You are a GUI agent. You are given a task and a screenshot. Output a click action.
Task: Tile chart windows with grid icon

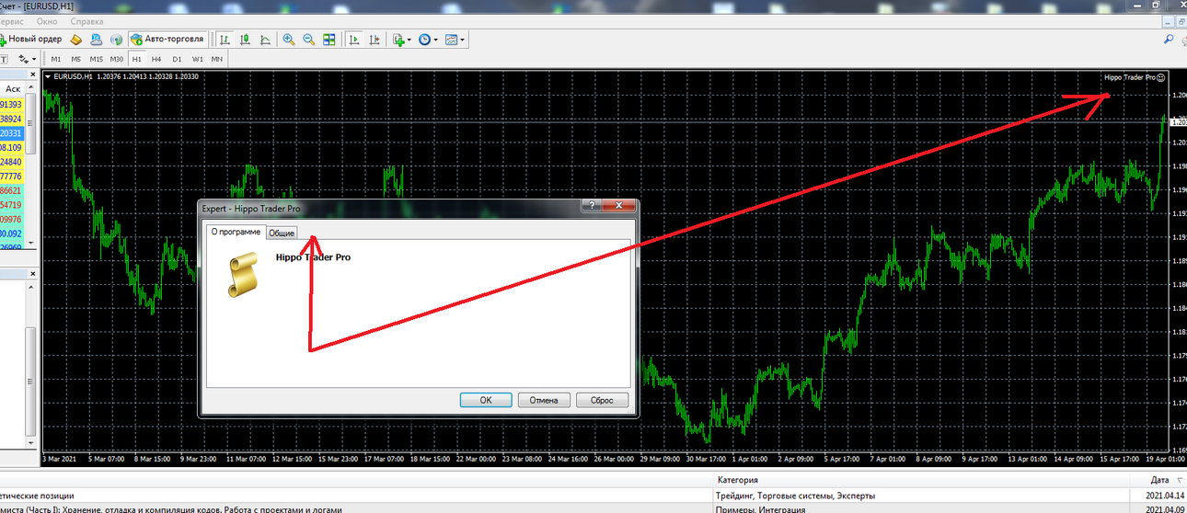pyautogui.click(x=329, y=40)
